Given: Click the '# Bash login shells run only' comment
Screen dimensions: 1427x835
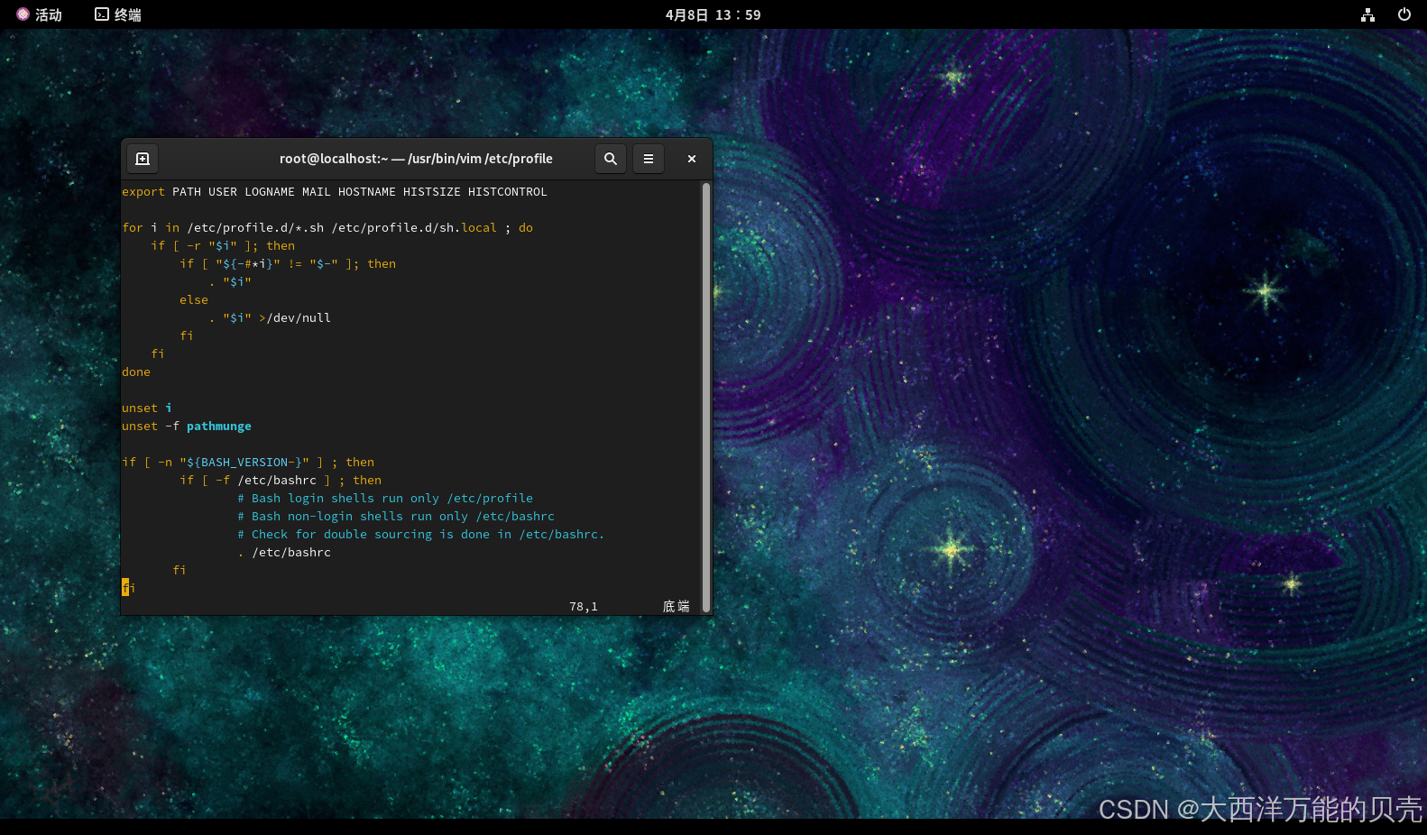Looking at the screenshot, I should pyautogui.click(x=385, y=499).
